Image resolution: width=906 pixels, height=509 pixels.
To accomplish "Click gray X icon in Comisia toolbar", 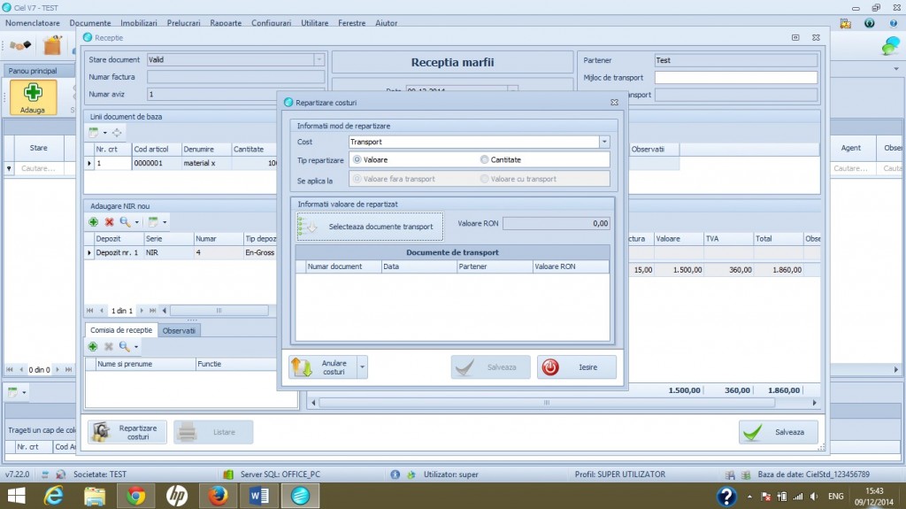I will 109,346.
